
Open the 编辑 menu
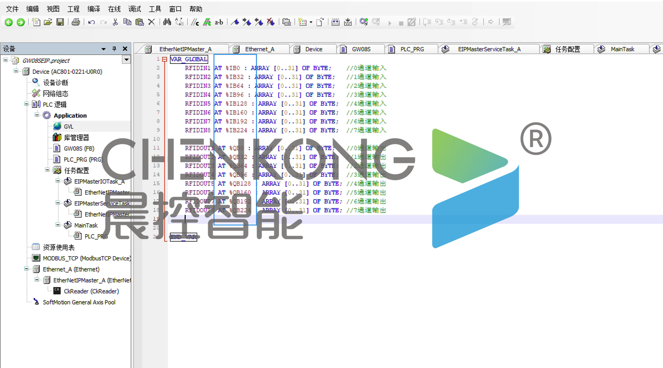point(32,9)
